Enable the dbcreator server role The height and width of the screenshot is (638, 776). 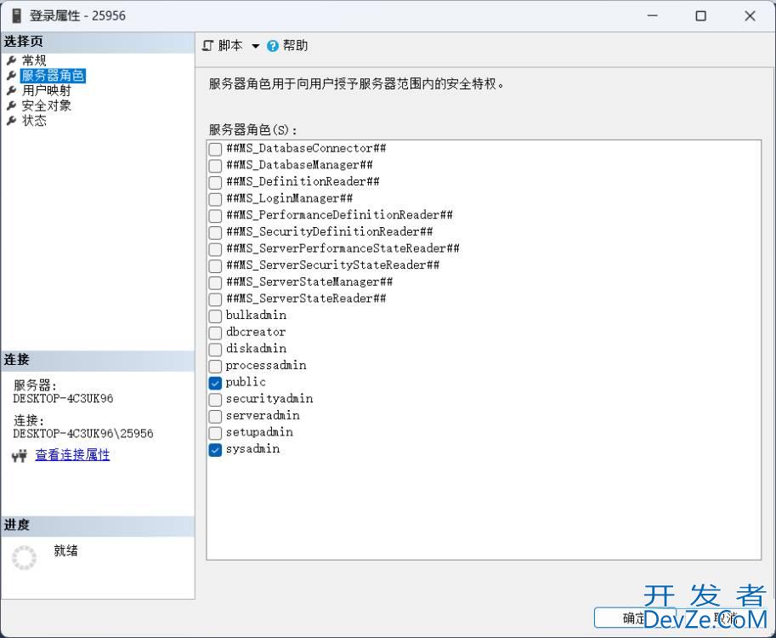tap(215, 333)
